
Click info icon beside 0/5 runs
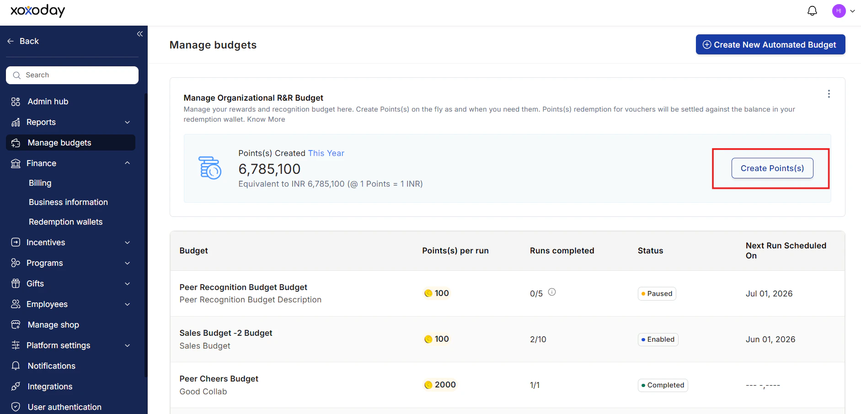(x=552, y=292)
